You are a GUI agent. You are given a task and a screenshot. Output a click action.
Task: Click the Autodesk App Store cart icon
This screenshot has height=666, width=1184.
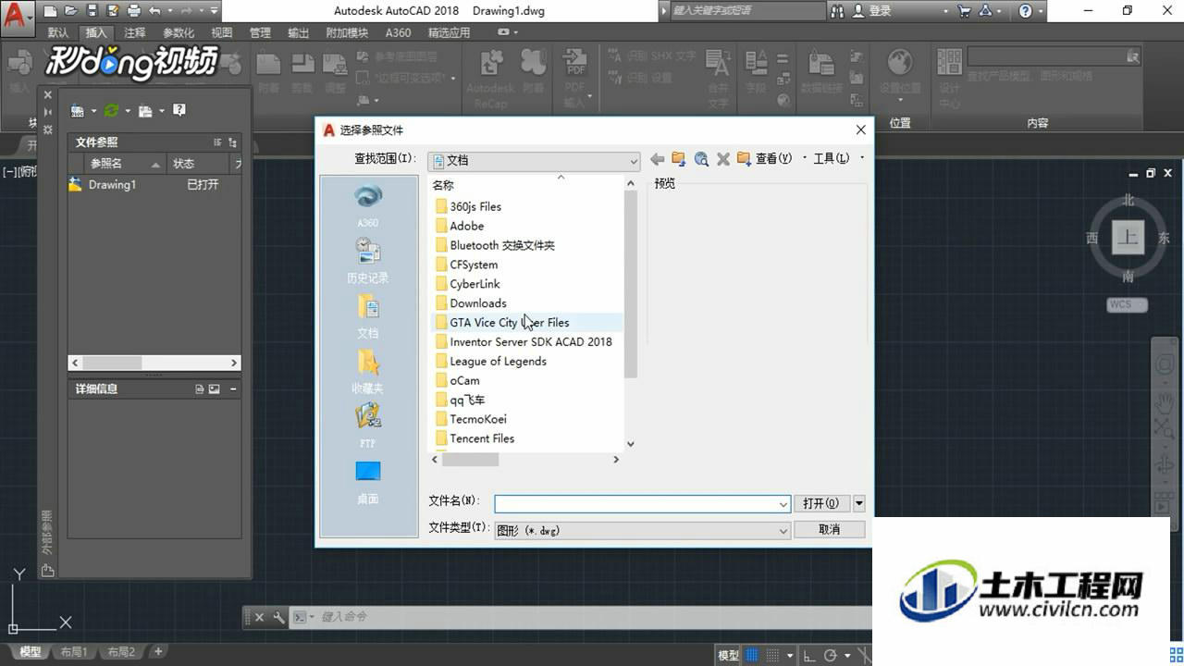(965, 11)
